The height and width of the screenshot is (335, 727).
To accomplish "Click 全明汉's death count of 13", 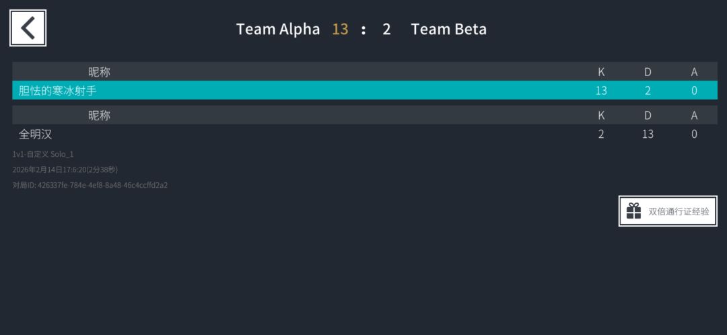I will (648, 134).
